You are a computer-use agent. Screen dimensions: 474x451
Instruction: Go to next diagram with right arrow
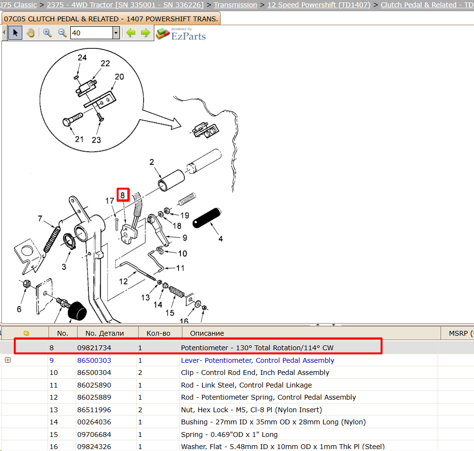point(146,32)
